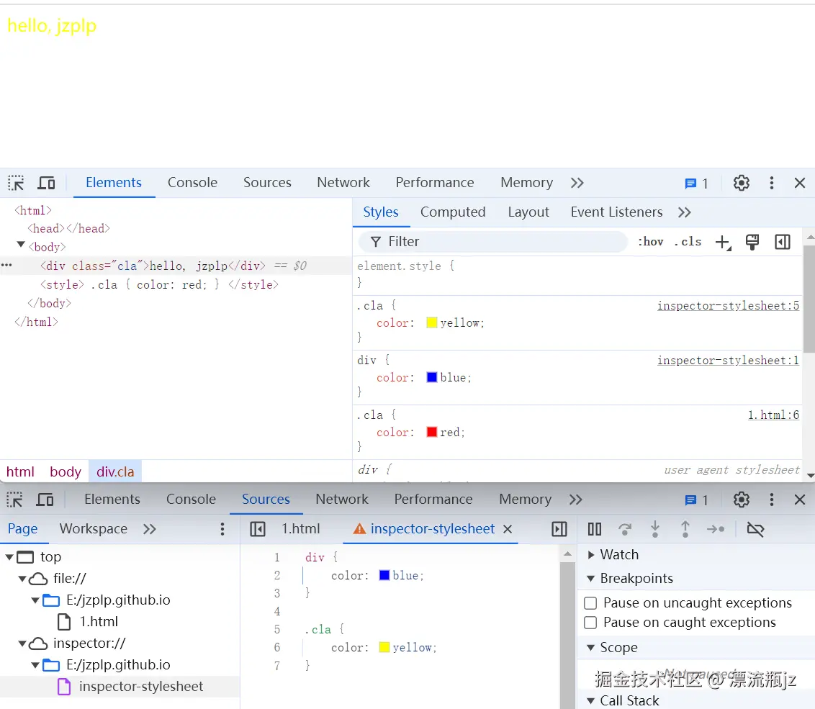Toggle rendering emulations paintbrush icon
This screenshot has height=709, width=815.
[752, 242]
